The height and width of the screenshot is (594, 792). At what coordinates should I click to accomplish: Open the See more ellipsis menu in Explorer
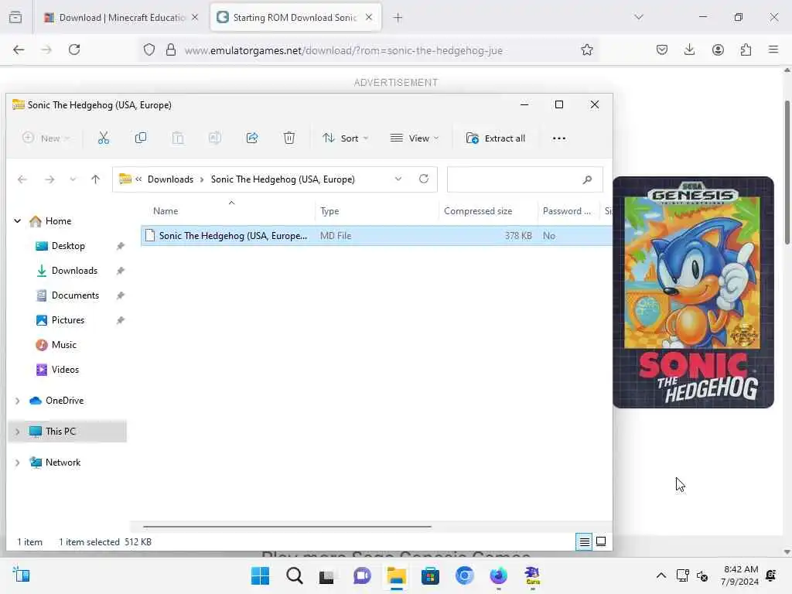tap(559, 138)
